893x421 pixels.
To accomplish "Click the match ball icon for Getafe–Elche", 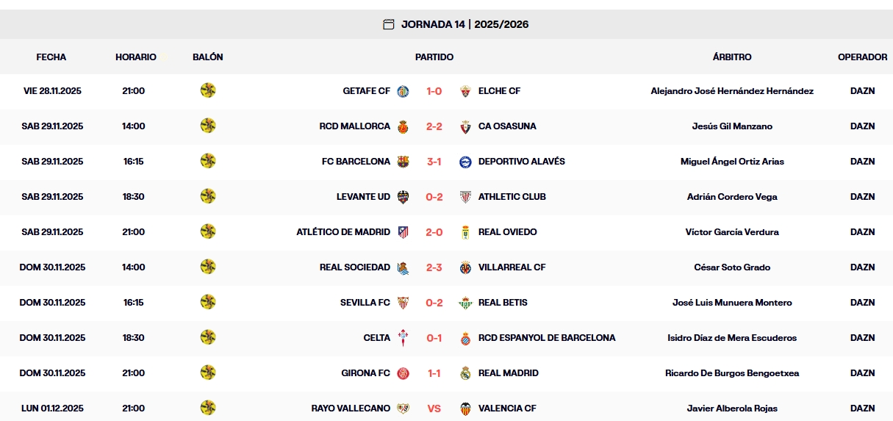I will coord(208,90).
